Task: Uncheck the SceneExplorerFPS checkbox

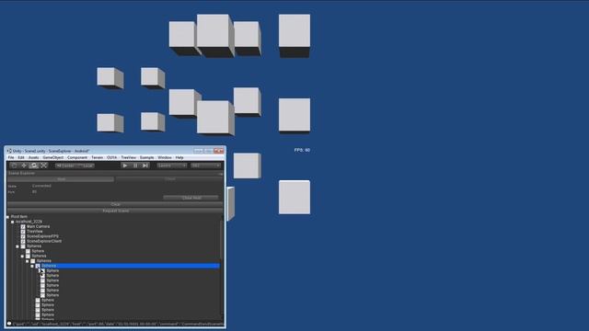Action: 23,236
